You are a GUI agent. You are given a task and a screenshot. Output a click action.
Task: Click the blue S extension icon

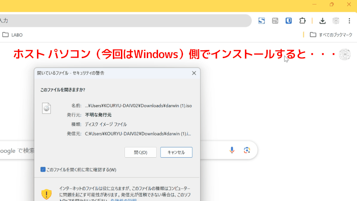point(262,21)
